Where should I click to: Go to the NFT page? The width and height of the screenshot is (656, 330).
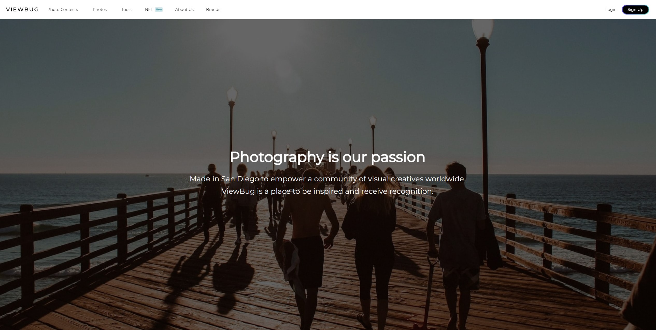click(x=149, y=10)
